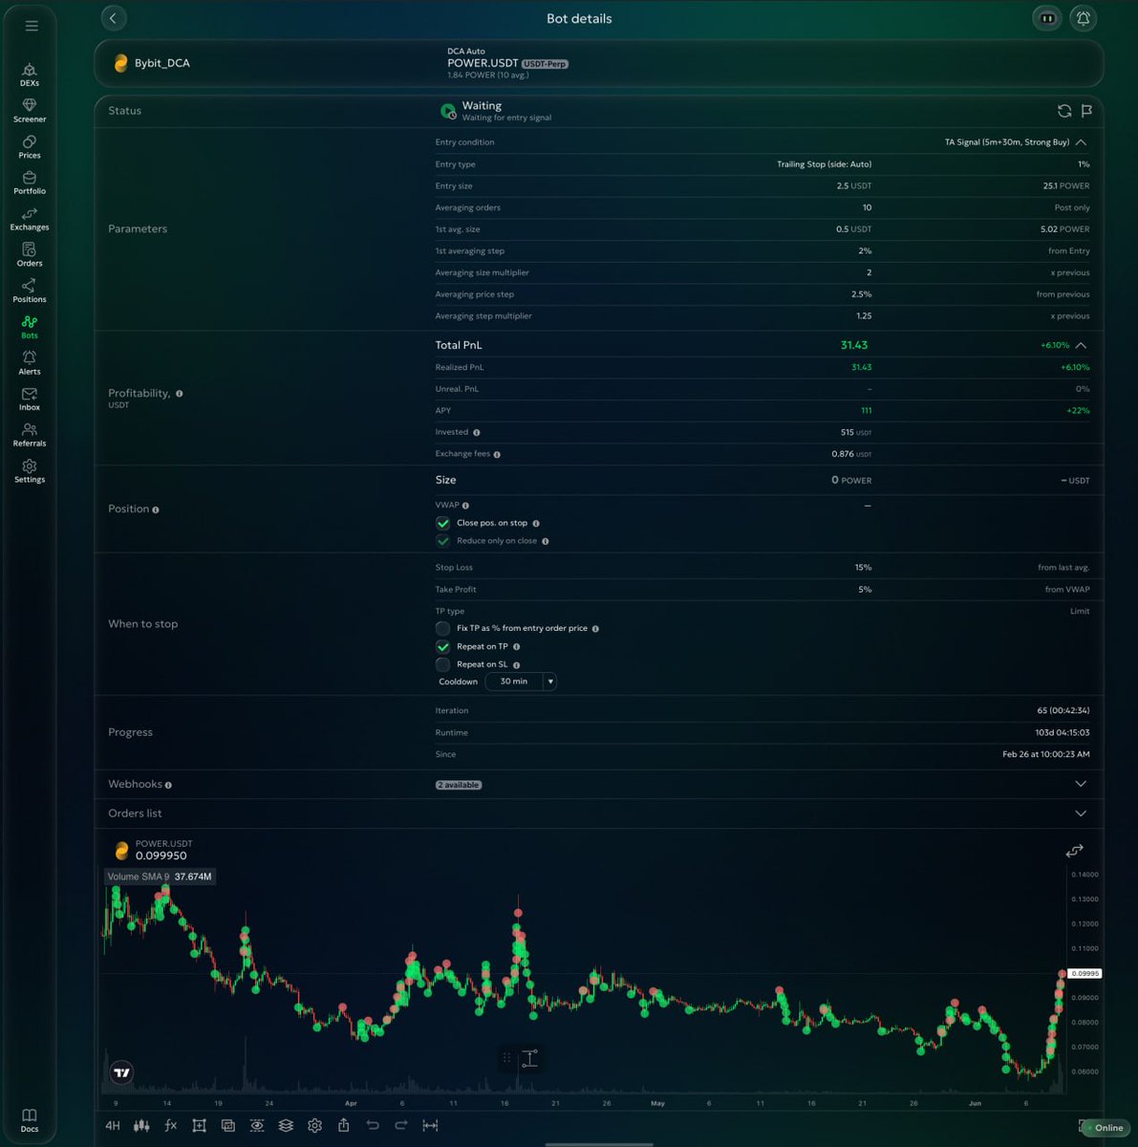Open Docs in sidebar
Screen dimensions: 1138x1147
click(x=30, y=1120)
